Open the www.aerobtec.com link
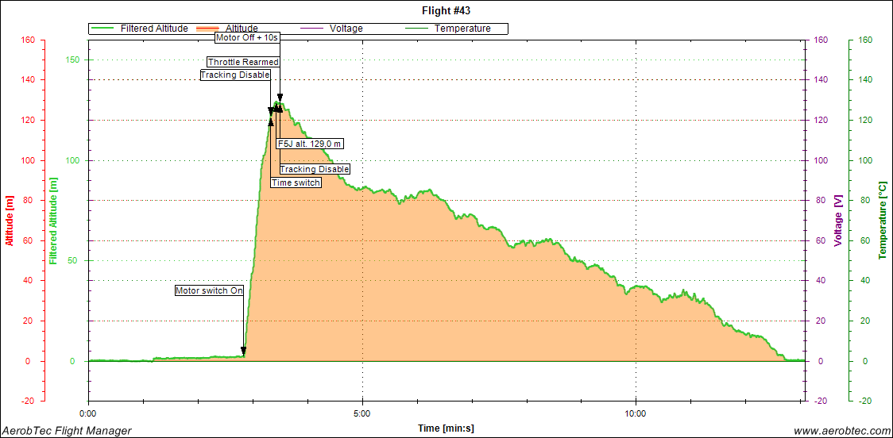893x438 pixels. 841,431
